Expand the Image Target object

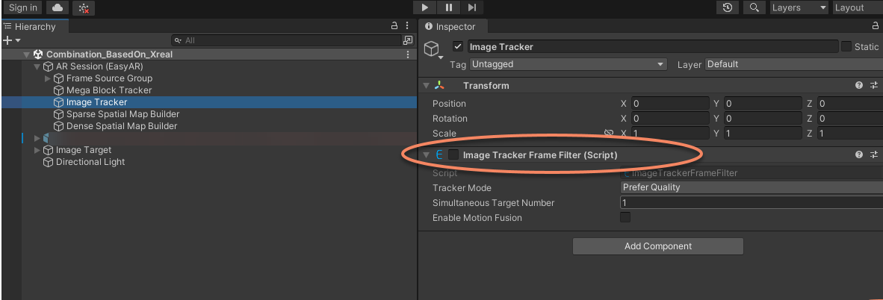point(37,150)
